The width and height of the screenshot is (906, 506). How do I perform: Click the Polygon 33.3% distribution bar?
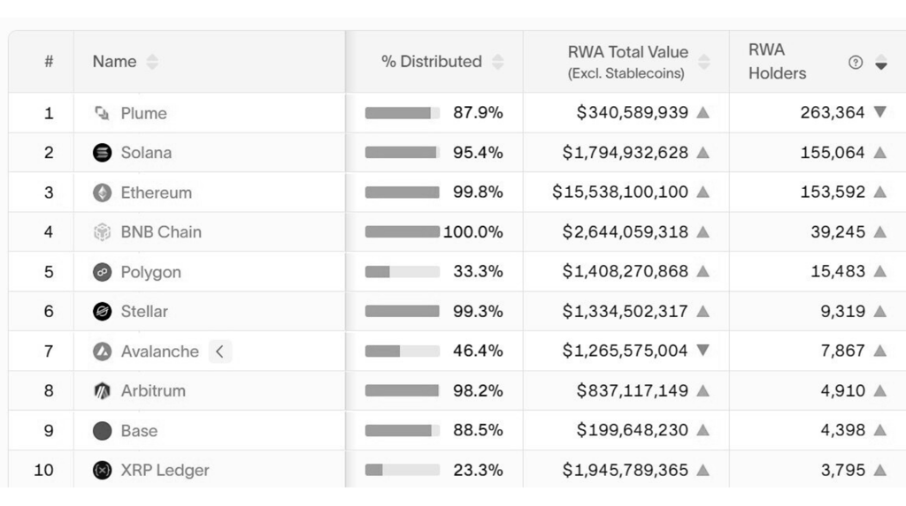pyautogui.click(x=402, y=272)
